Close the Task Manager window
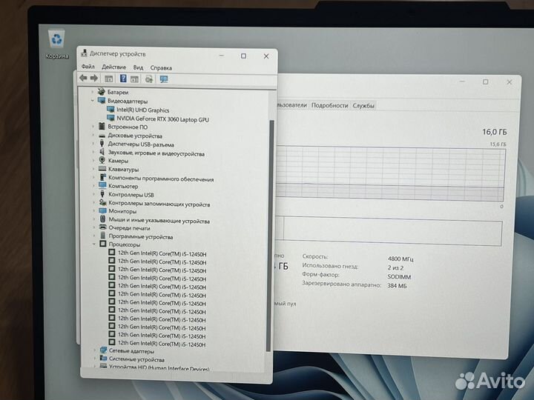534x400 pixels. click(509, 82)
